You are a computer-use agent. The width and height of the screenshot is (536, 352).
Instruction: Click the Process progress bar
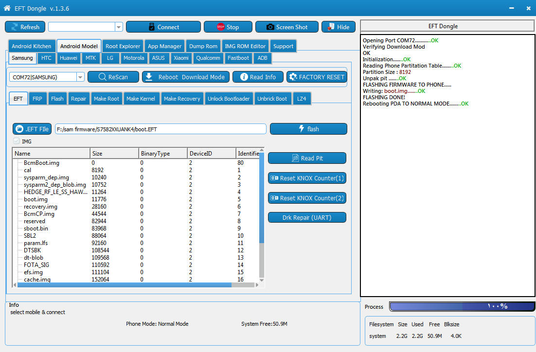462,306
